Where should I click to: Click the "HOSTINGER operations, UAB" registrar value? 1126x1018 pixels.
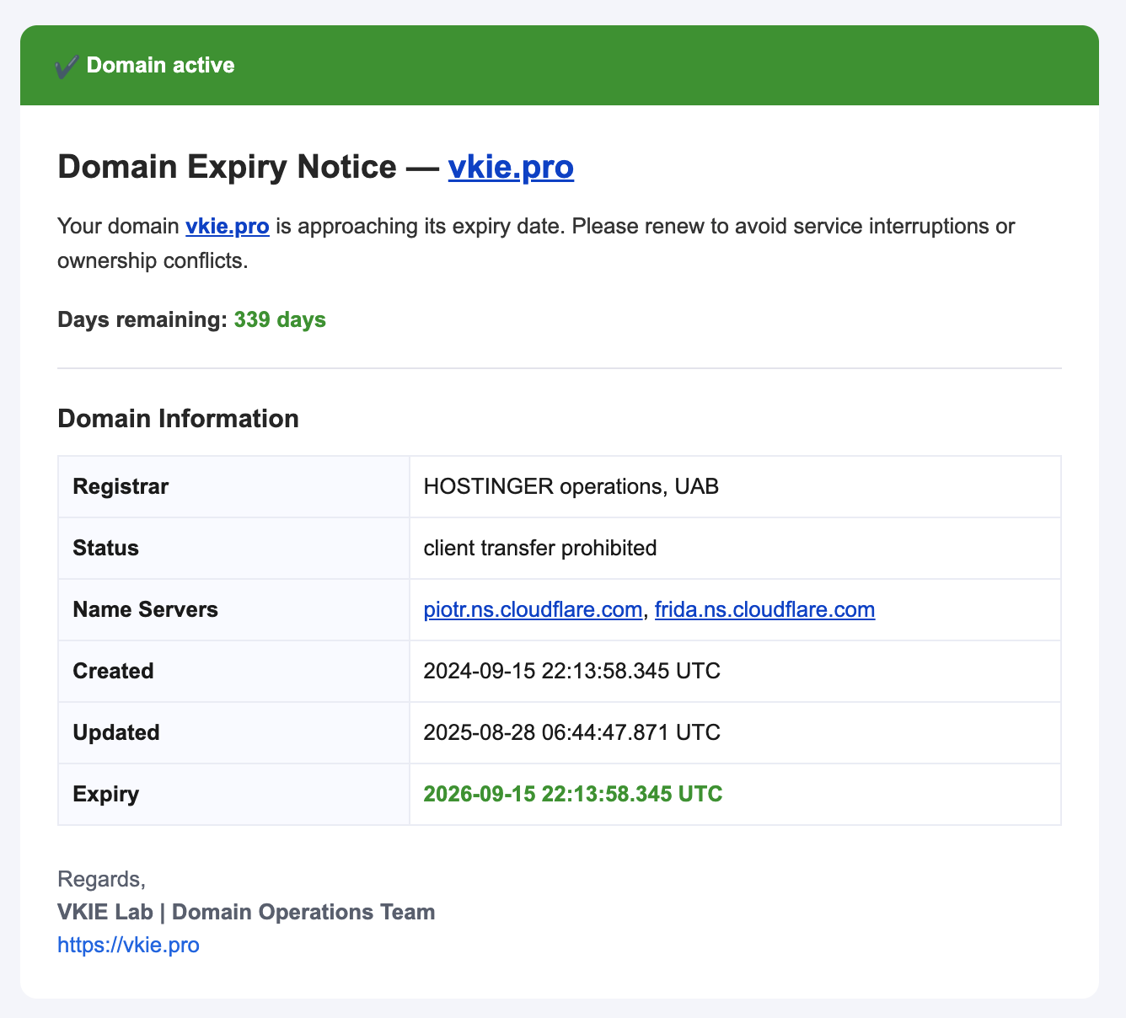[x=571, y=486]
